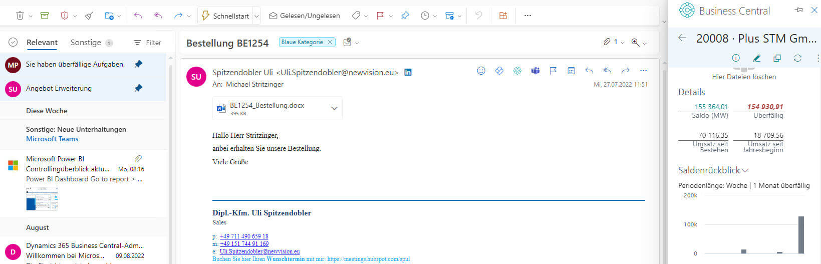The image size is (821, 264).
Task: Click the LinkedIn icon beside sender address
Action: coord(408,72)
